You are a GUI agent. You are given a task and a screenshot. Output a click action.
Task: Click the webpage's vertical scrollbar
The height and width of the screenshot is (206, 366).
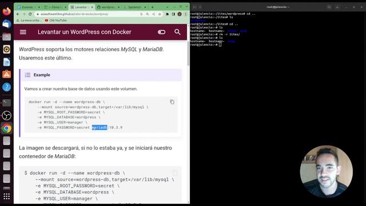(x=188, y=54)
